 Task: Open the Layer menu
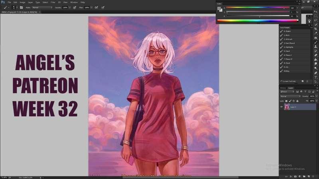pyautogui.click(x=30, y=2)
